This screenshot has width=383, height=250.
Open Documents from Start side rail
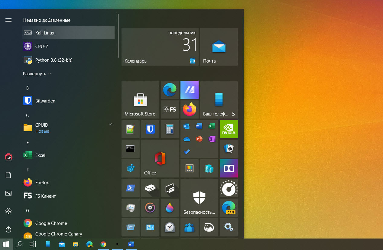tap(8, 175)
